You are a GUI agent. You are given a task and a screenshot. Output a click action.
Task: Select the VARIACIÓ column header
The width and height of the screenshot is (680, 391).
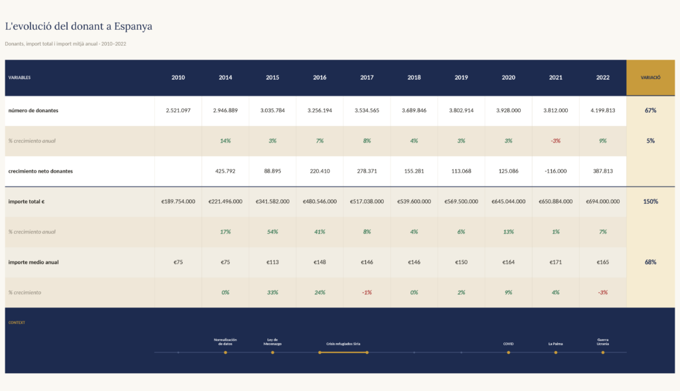(651, 78)
